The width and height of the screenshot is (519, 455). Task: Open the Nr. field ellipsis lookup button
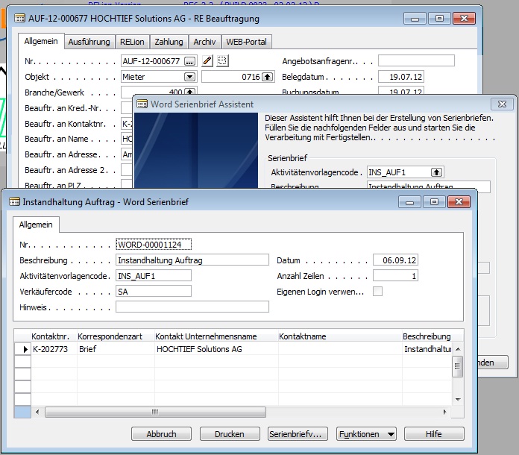pos(189,61)
